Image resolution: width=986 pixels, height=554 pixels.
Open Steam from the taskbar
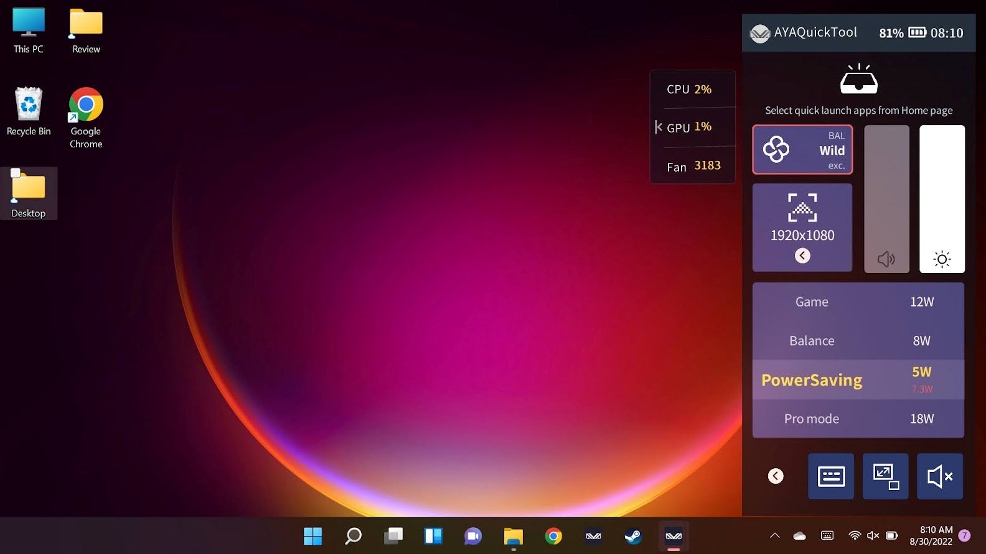tap(633, 536)
